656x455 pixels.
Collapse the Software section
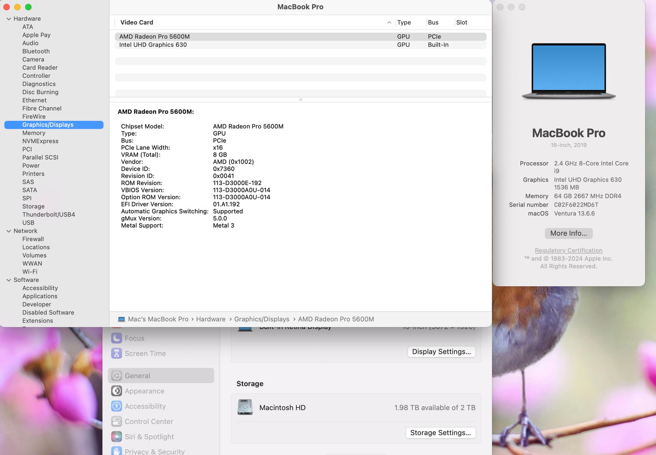point(8,280)
